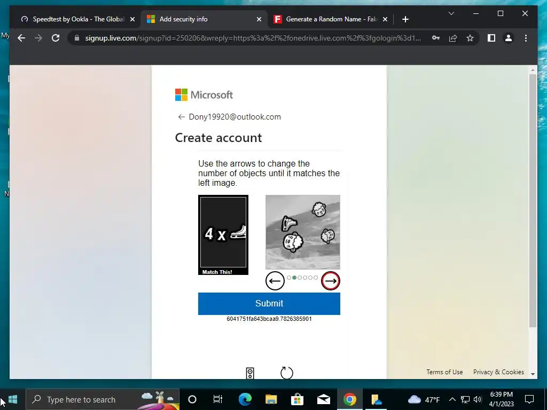Click the browser forward button
Image resolution: width=547 pixels, height=410 pixels.
click(38, 38)
